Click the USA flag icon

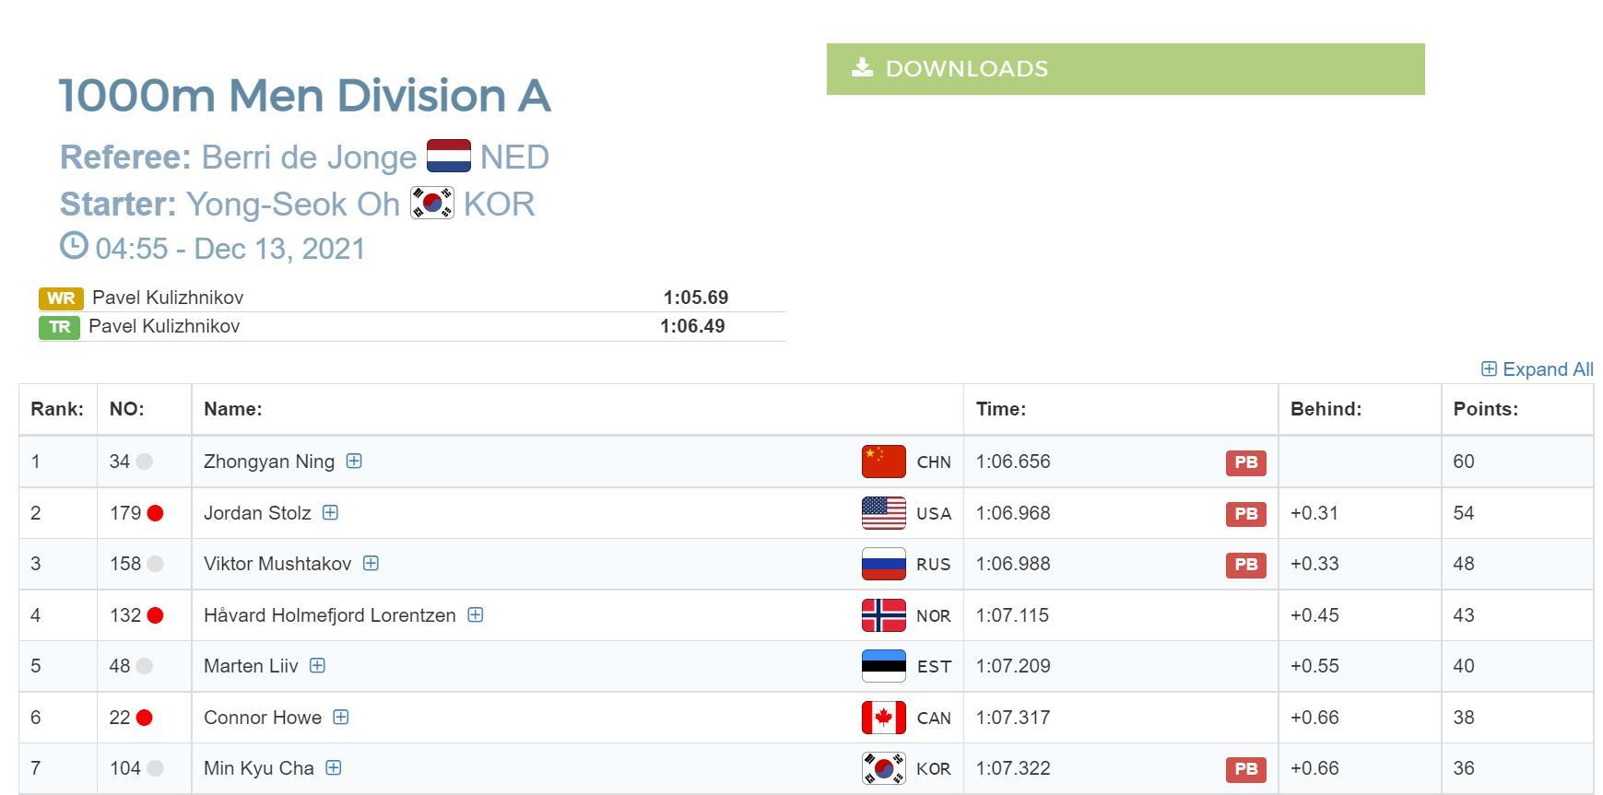click(883, 513)
